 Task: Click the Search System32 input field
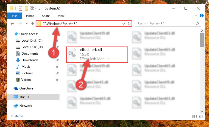click(166, 24)
